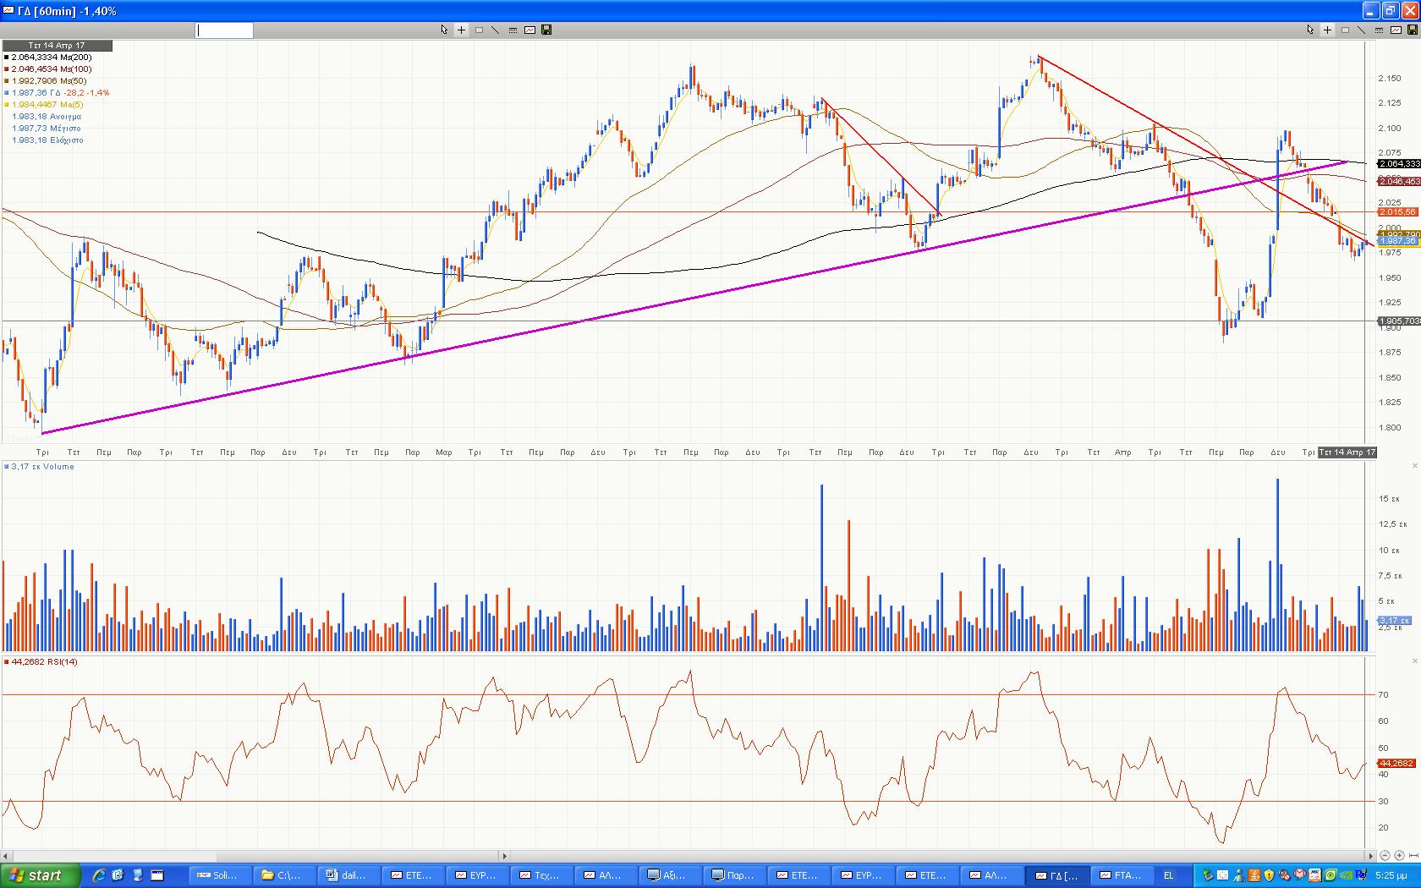This screenshot has height=888, width=1421.
Task: Click the save floppy icon in middle toolbar
Action: [x=546, y=30]
